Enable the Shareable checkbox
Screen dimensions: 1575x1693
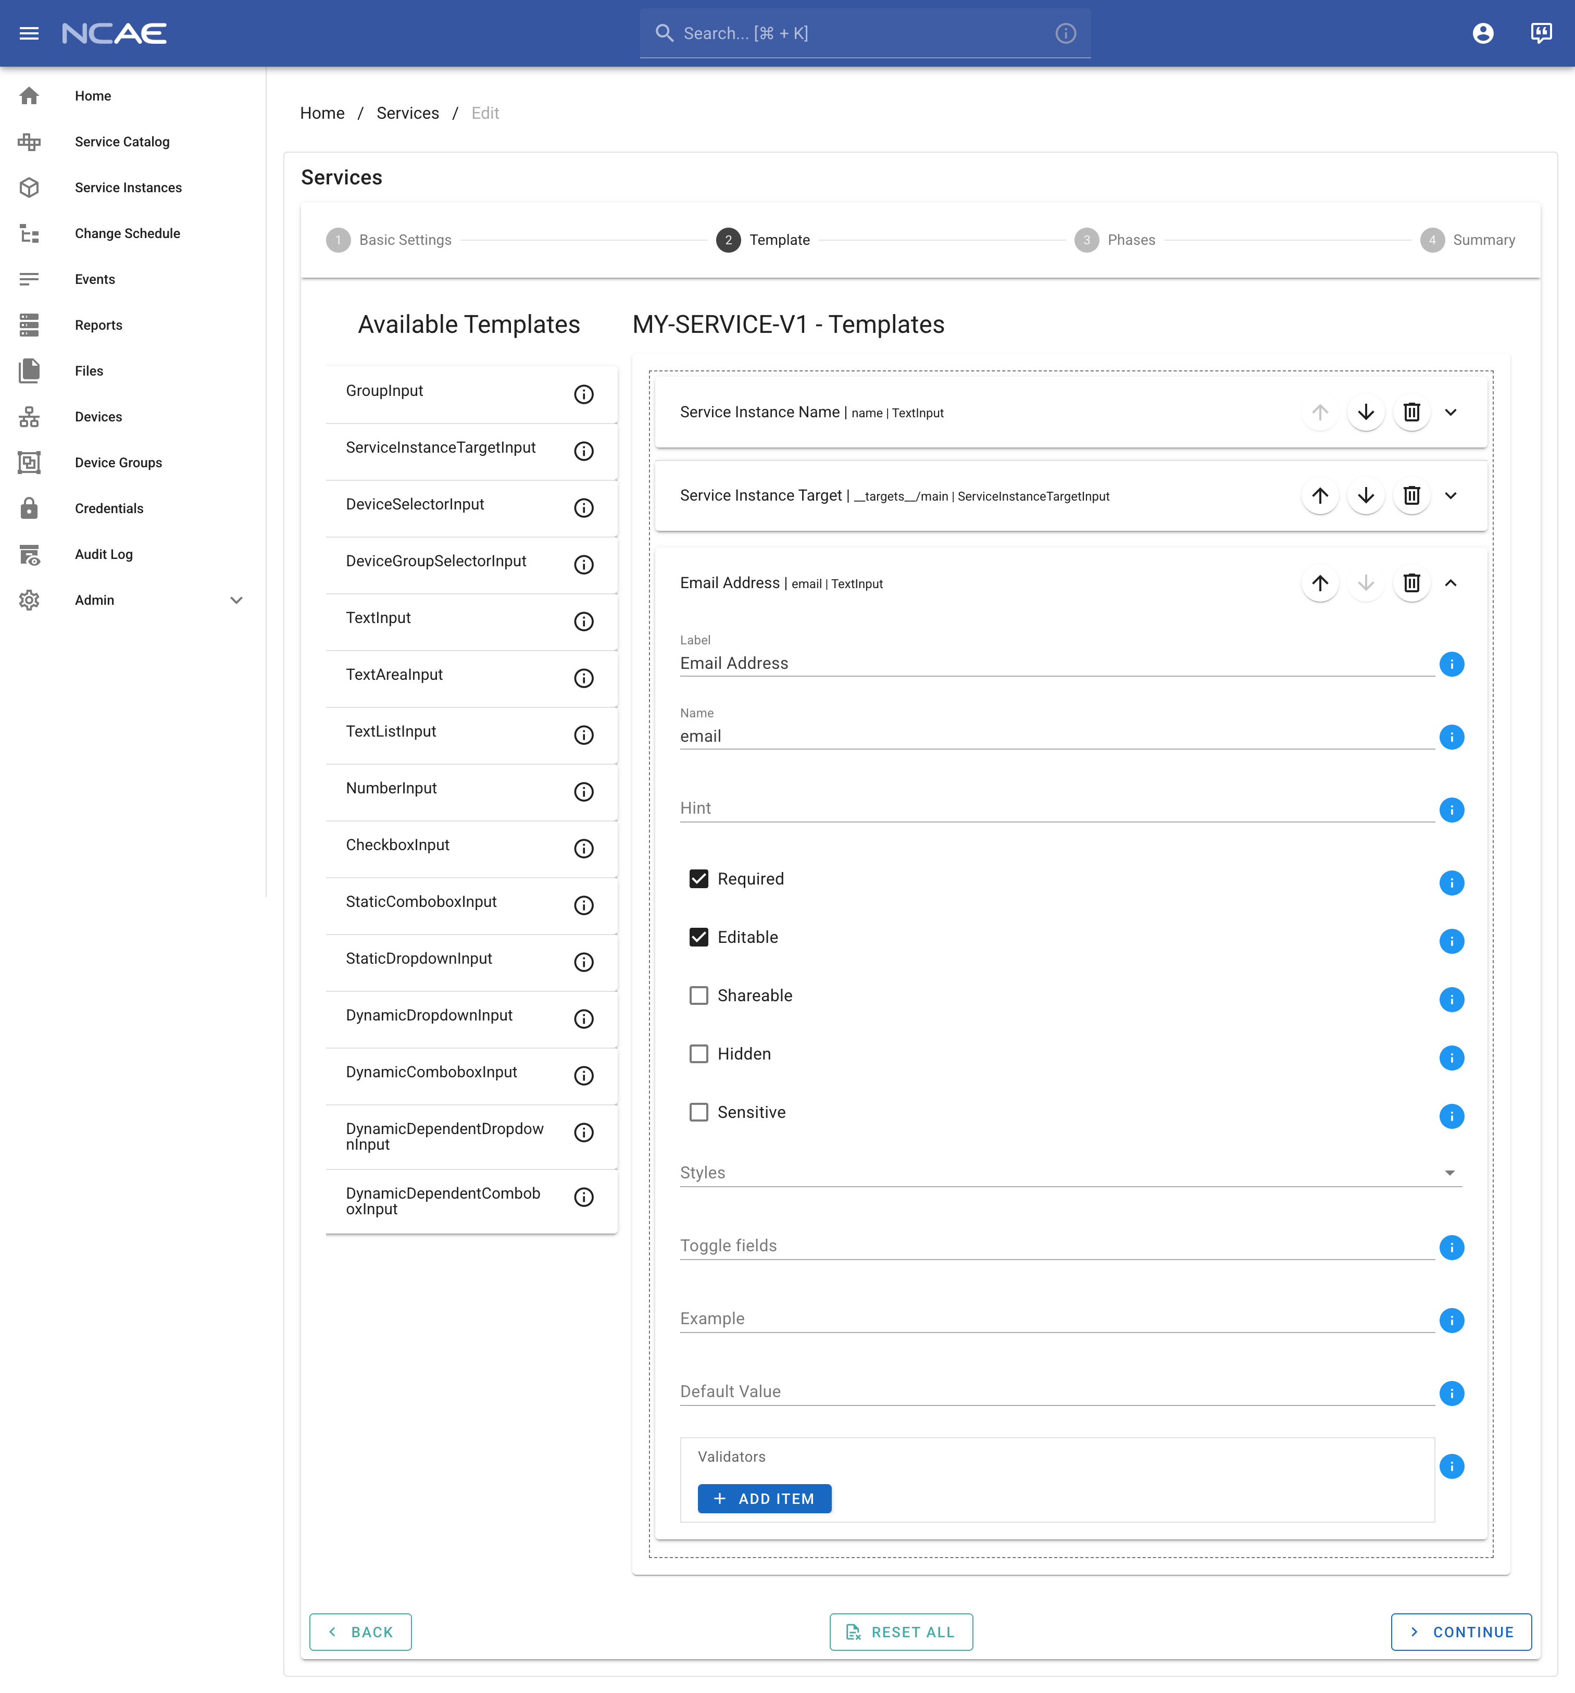pos(699,995)
